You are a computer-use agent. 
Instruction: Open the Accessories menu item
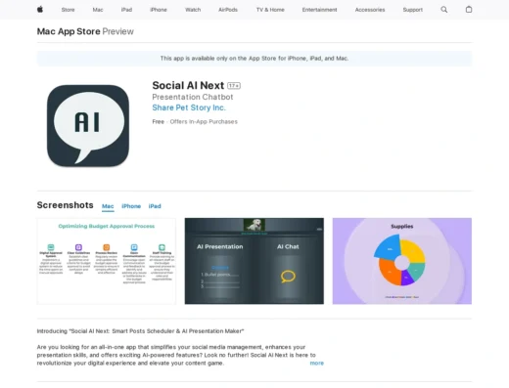point(370,10)
